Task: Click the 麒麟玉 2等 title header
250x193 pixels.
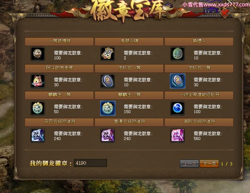Action: (129, 95)
